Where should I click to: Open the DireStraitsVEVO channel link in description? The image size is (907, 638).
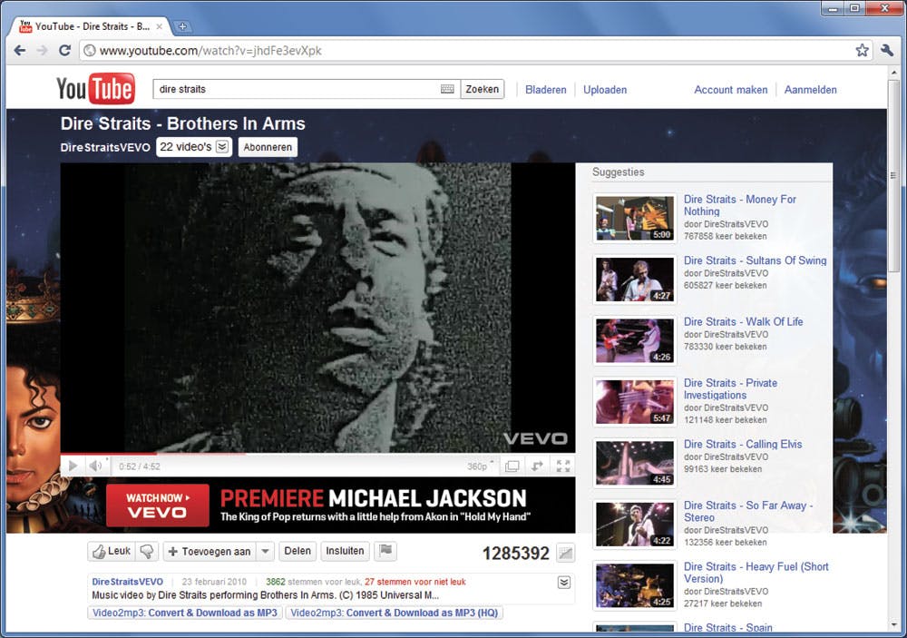click(x=127, y=582)
